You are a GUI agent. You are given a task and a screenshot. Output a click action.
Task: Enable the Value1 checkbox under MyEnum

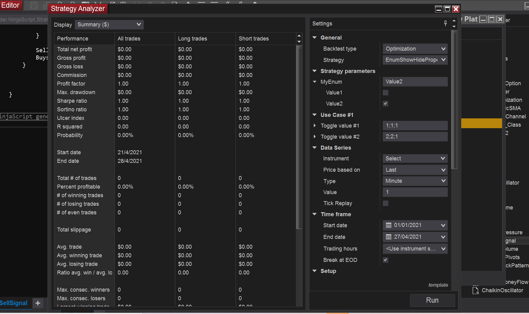(386, 93)
